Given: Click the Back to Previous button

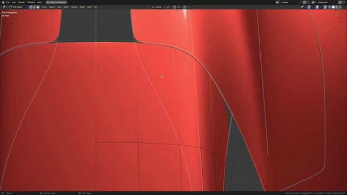Looking at the screenshot, I should point(56,2).
